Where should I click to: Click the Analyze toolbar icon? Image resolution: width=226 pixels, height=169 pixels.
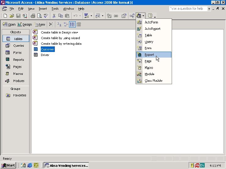[x=98, y=16]
